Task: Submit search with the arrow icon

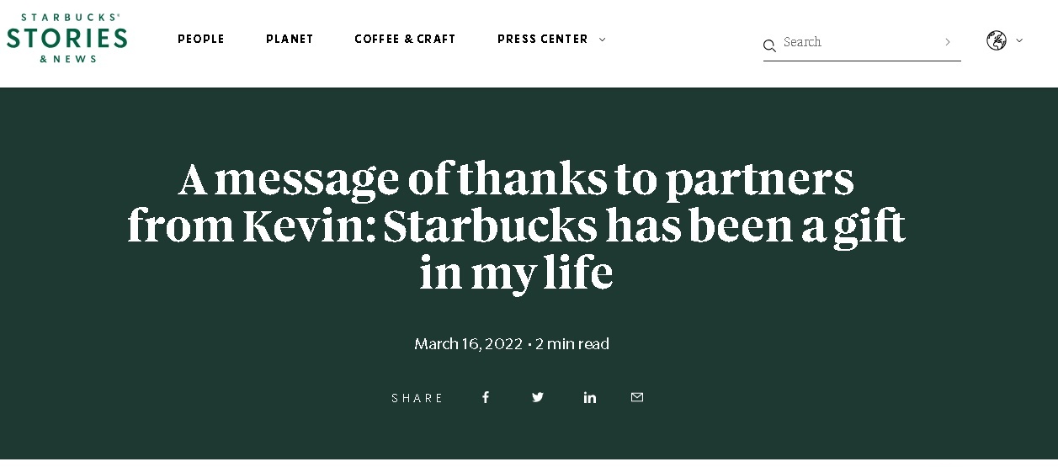Action: pos(948,42)
